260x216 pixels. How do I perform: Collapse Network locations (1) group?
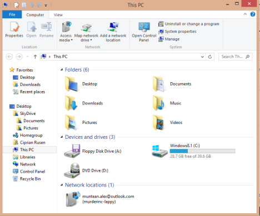62,185
